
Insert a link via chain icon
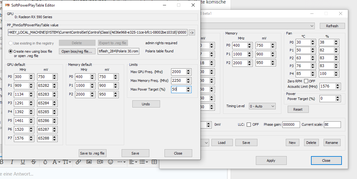coord(78,162)
